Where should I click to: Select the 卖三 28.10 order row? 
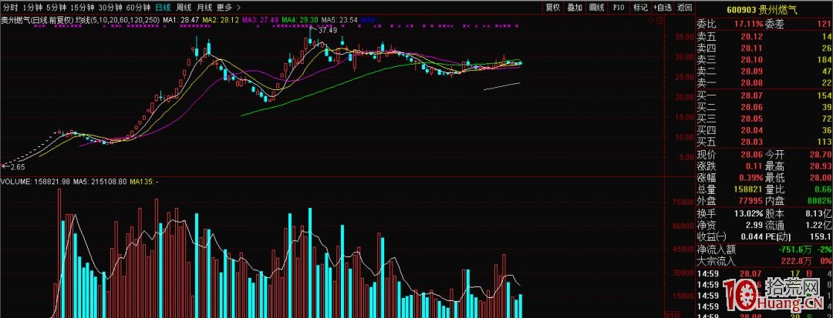(x=764, y=60)
